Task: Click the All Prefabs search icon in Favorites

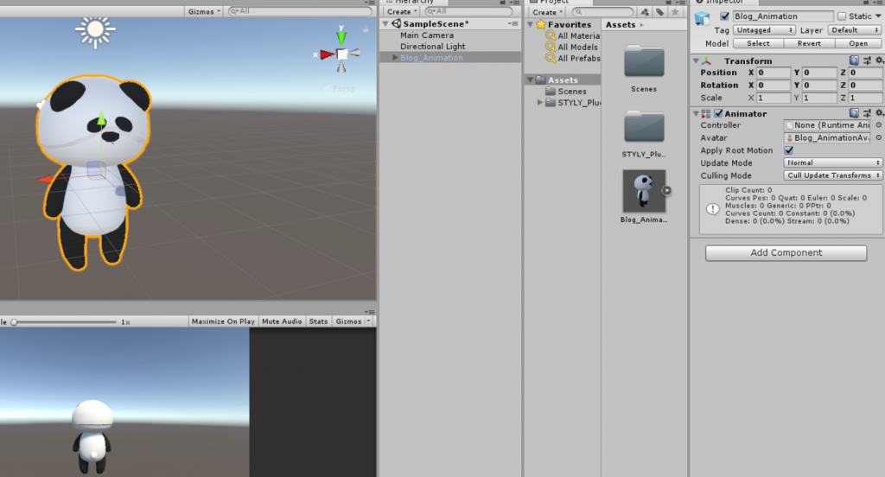Action: 551,58
